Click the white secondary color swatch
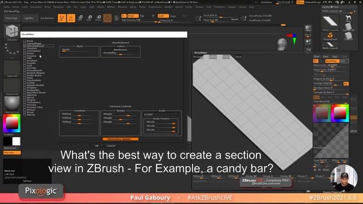 pos(16,141)
